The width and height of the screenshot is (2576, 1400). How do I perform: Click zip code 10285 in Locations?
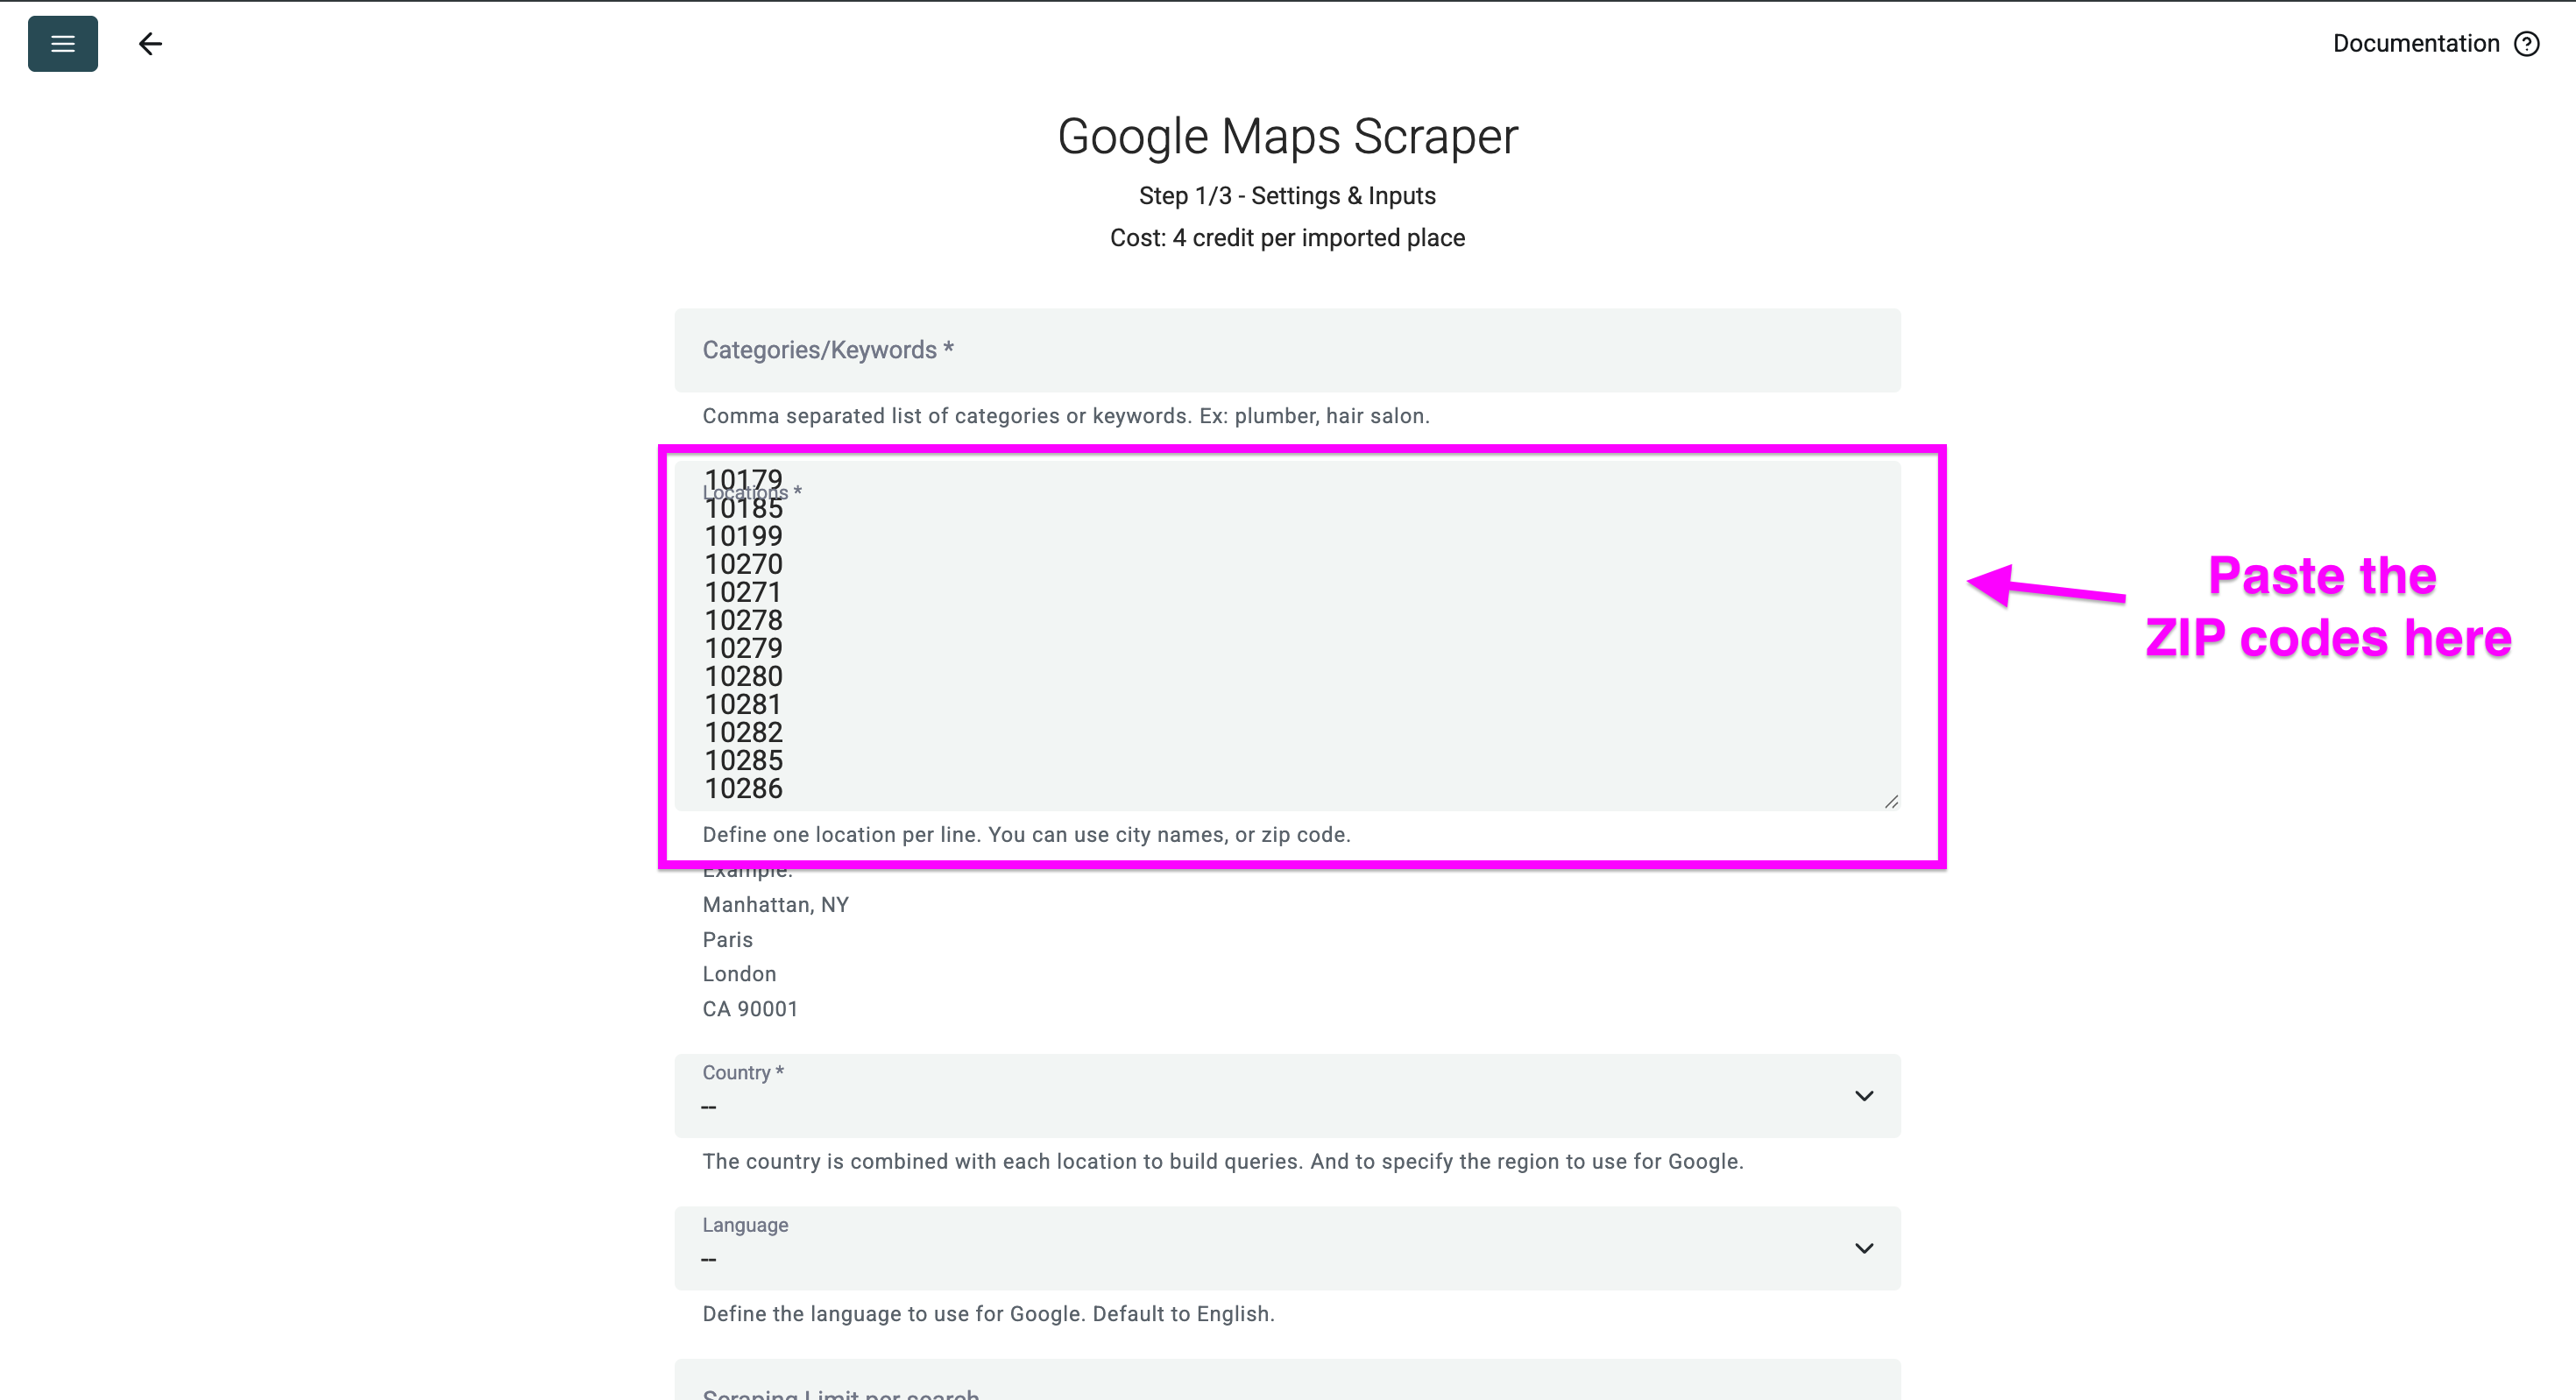click(x=743, y=761)
